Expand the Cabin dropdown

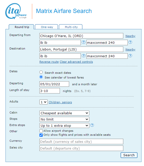coord(64,113)
